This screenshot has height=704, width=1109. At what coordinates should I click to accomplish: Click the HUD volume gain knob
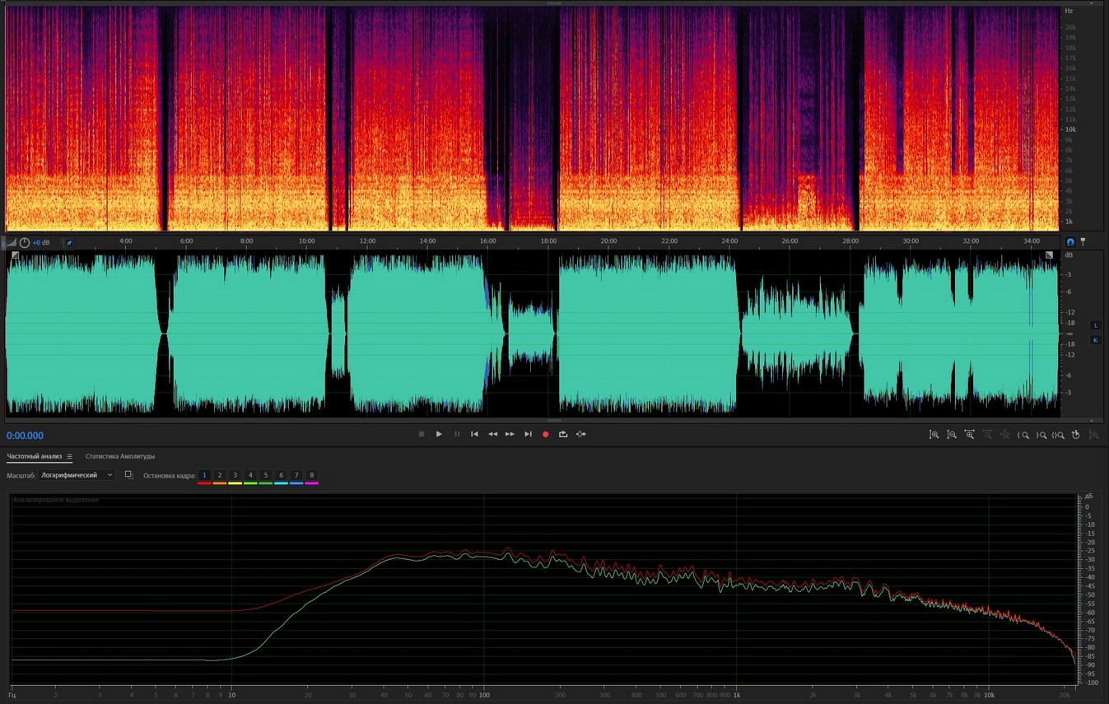(25, 243)
